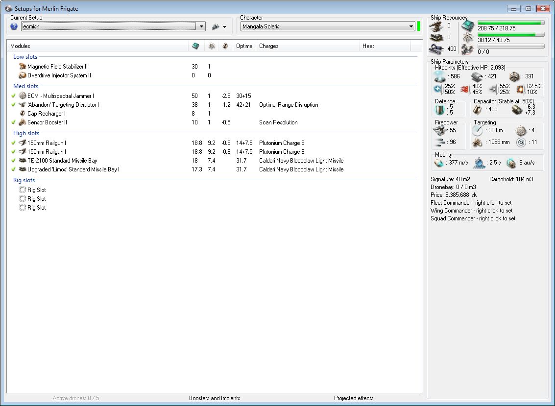Click the shield hitpoints icon

[439, 76]
